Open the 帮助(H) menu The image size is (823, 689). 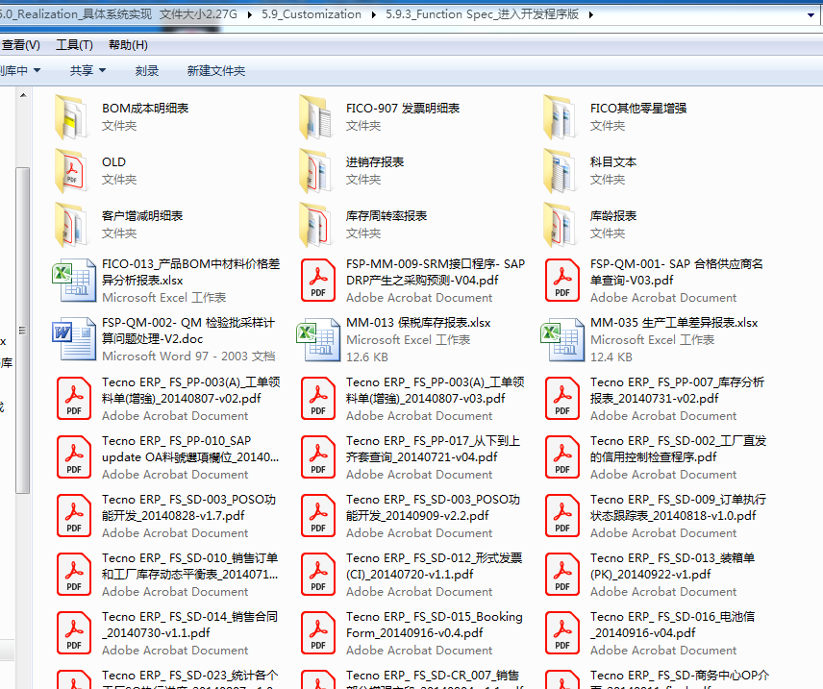[x=128, y=45]
